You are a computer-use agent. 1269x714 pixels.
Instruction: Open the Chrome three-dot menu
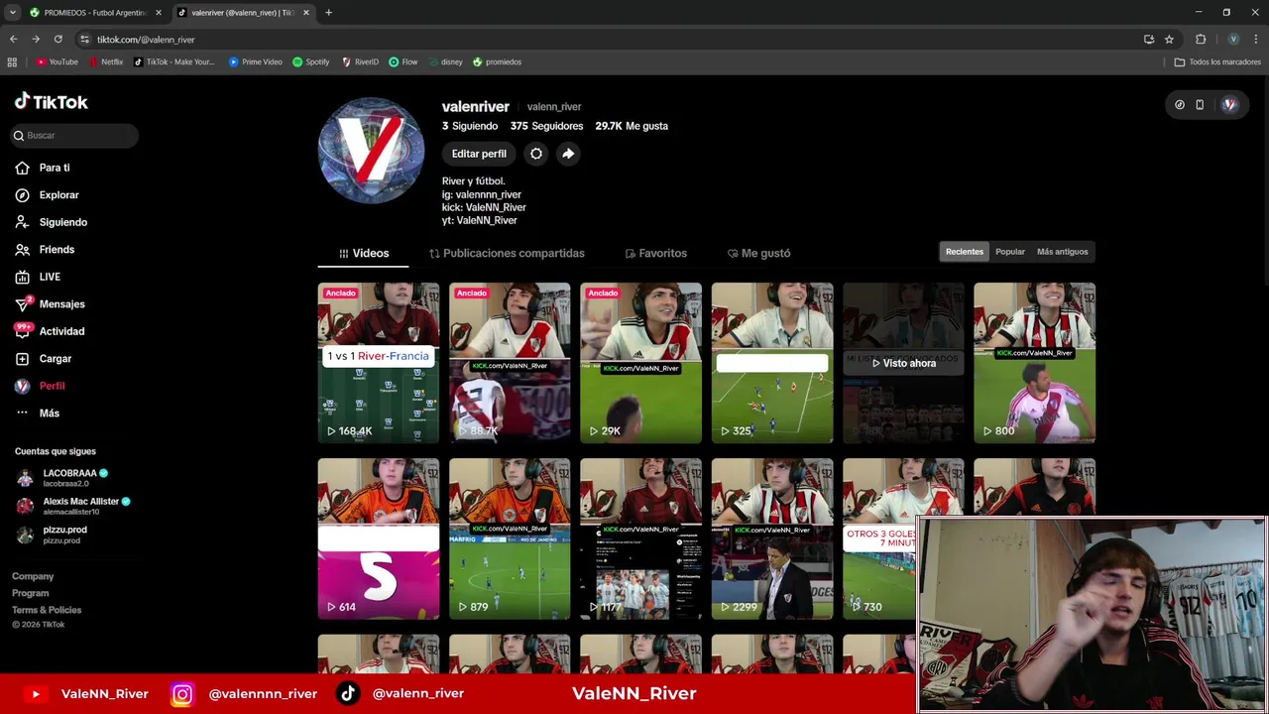click(x=1256, y=40)
